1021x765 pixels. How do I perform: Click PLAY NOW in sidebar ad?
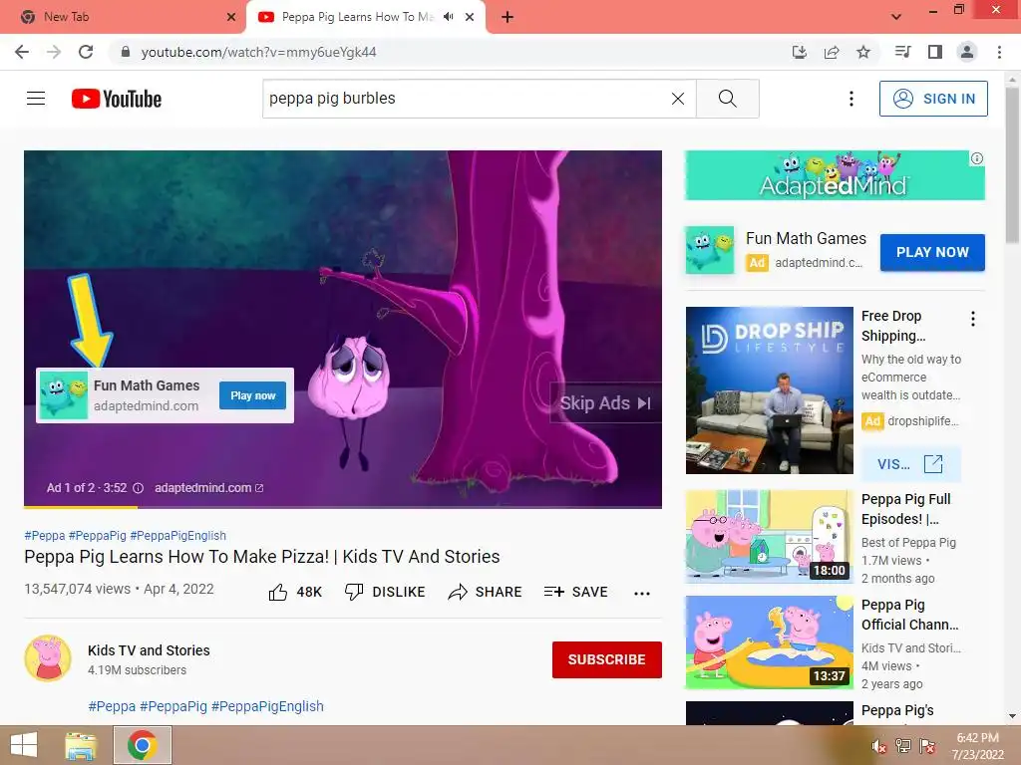(x=932, y=252)
